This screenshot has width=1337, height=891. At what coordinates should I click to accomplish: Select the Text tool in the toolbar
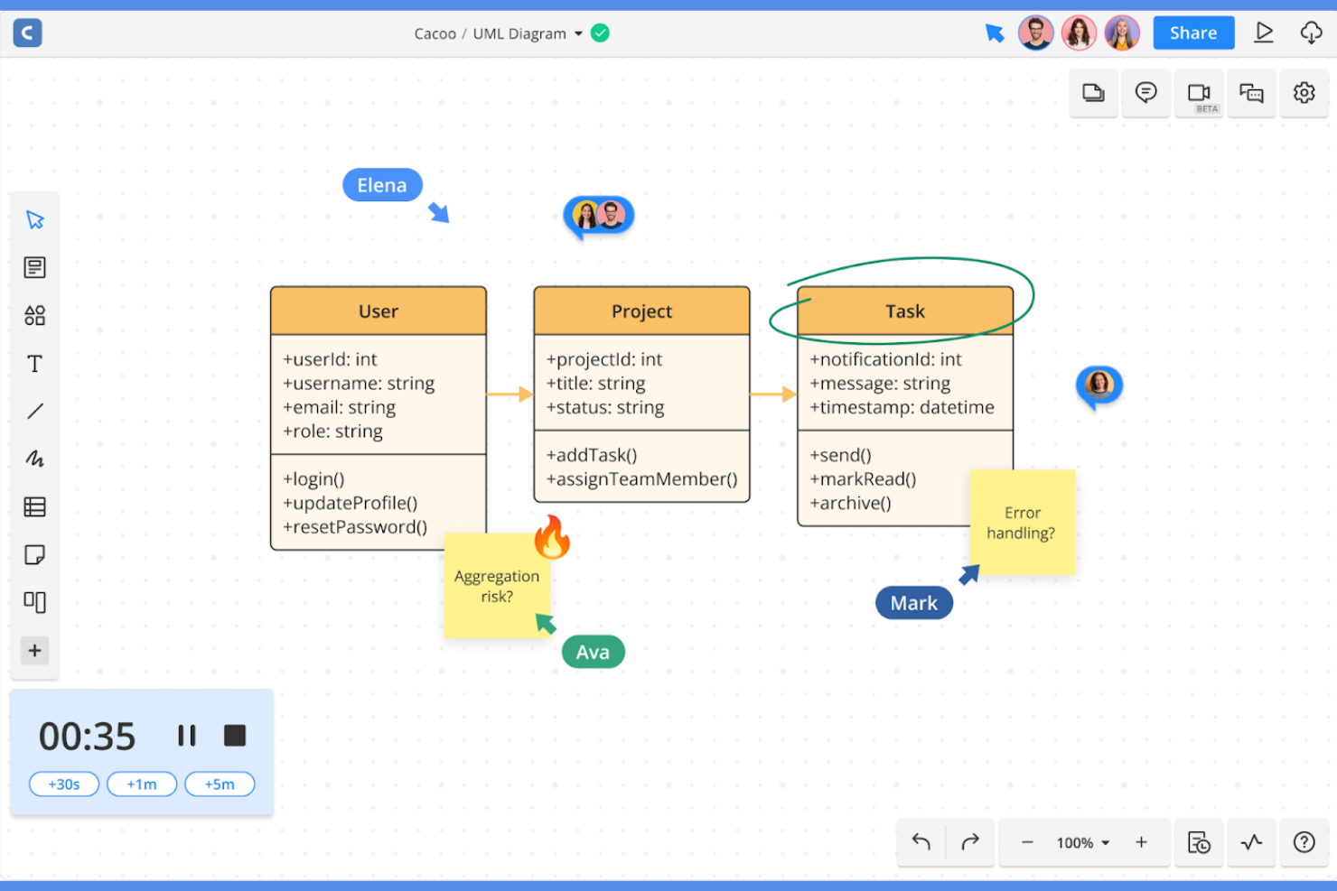[34, 364]
